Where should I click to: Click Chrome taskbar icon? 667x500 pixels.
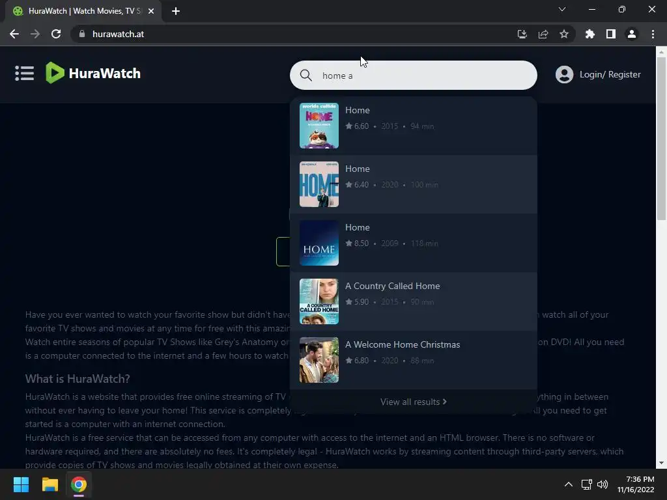(79, 484)
